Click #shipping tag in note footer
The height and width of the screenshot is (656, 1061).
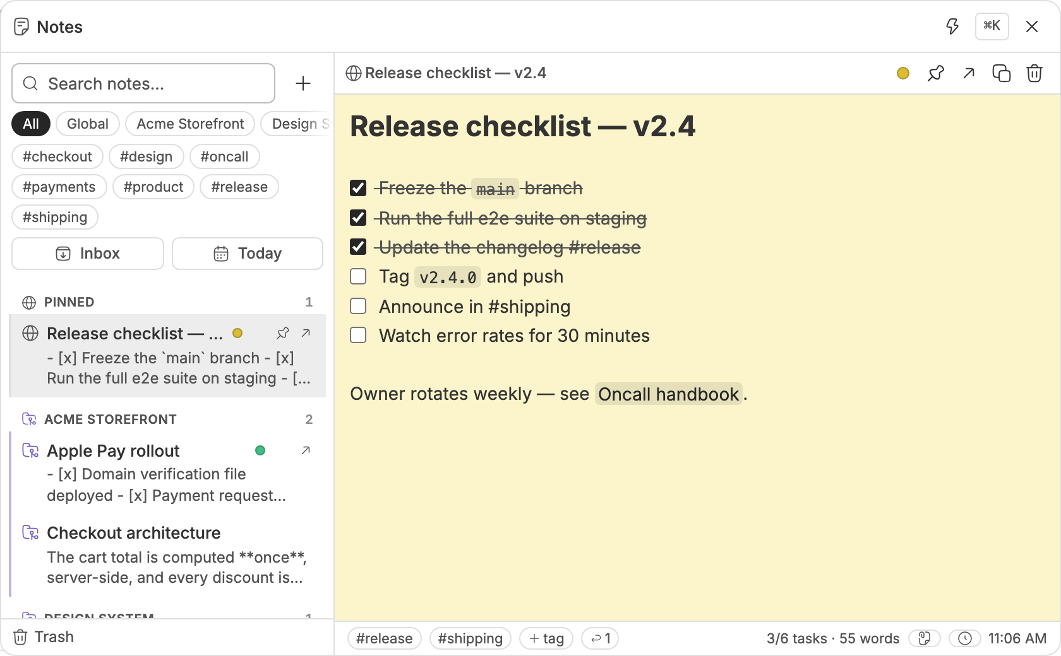(470, 638)
